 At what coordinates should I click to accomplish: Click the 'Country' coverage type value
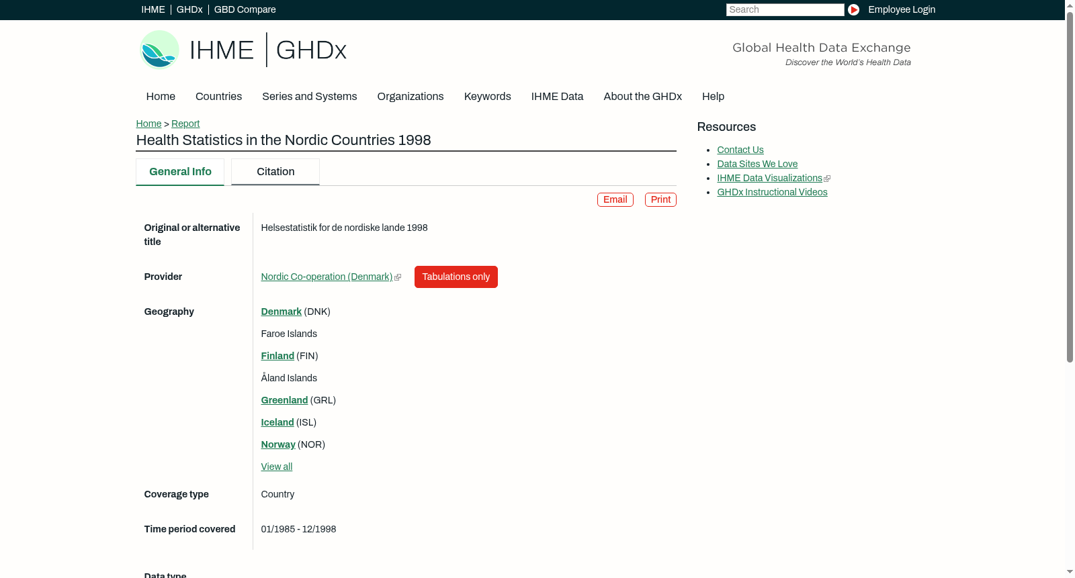click(277, 494)
